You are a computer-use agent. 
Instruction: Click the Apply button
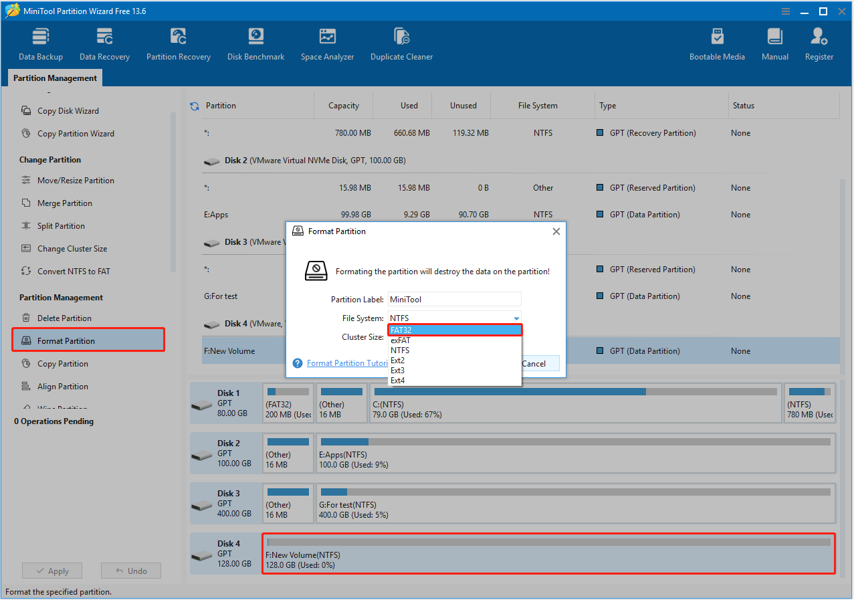coord(52,571)
